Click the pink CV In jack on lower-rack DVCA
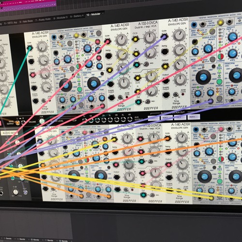 [x=140, y=138]
